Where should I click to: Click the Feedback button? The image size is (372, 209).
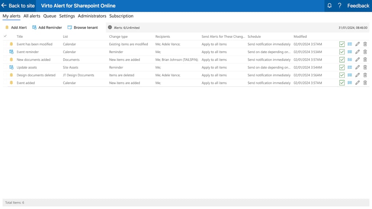click(358, 6)
